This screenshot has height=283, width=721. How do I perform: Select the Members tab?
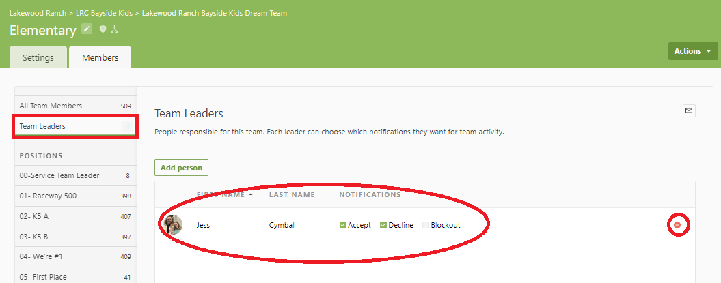pos(100,58)
